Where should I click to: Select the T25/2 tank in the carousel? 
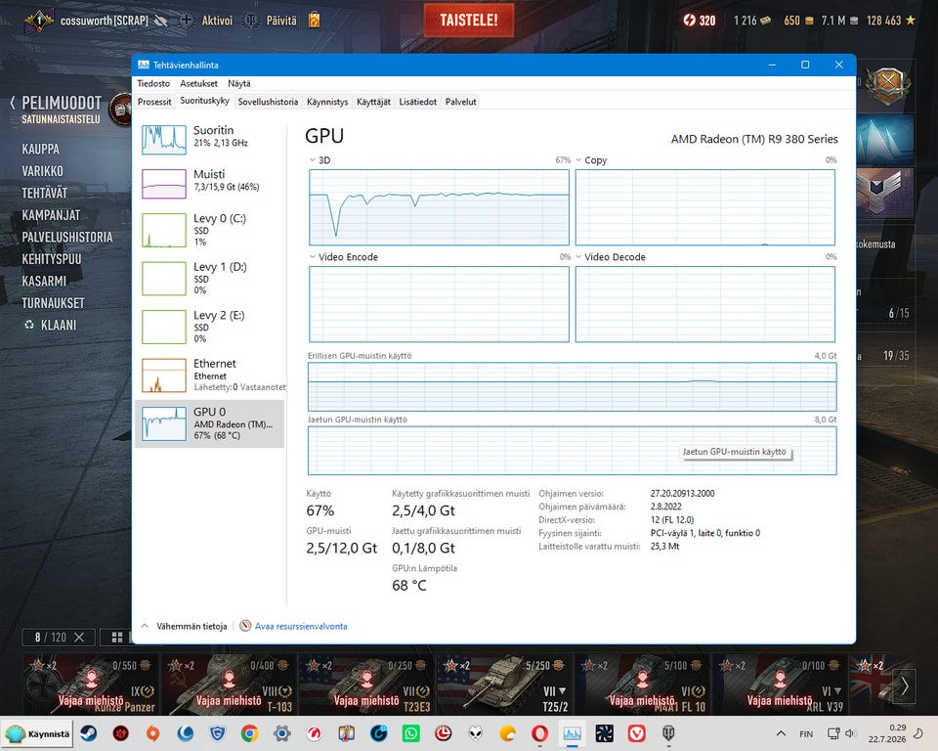[504, 685]
